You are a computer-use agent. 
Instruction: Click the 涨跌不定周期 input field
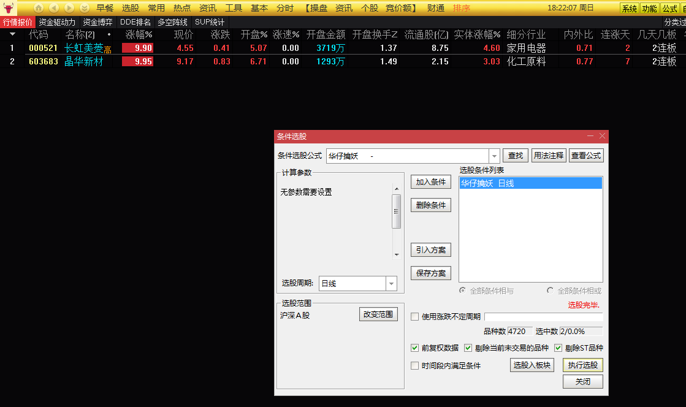tap(543, 317)
